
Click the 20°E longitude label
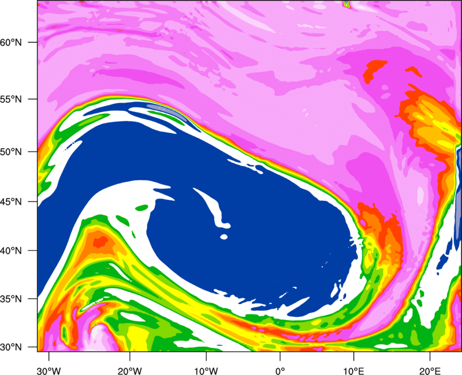click(430, 371)
